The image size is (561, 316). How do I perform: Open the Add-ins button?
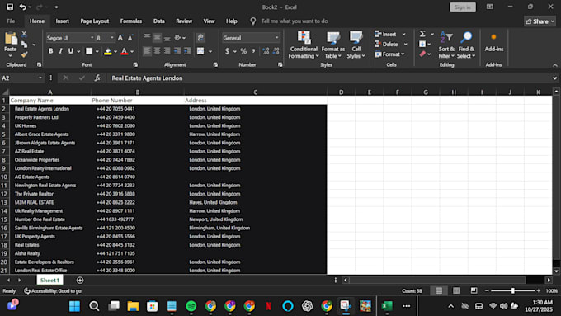click(493, 43)
